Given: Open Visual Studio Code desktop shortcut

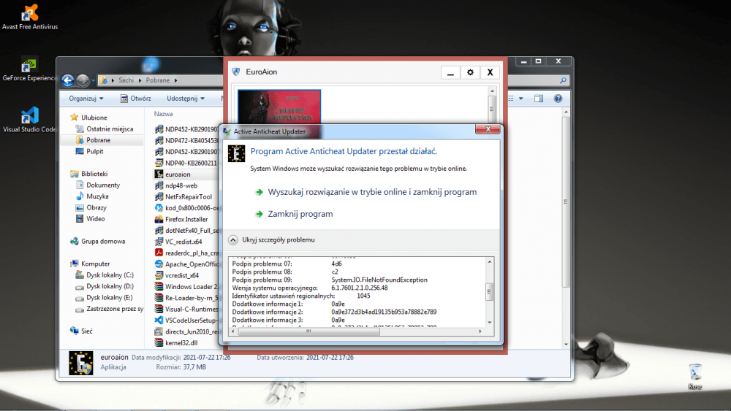Looking at the screenshot, I should coord(30,118).
